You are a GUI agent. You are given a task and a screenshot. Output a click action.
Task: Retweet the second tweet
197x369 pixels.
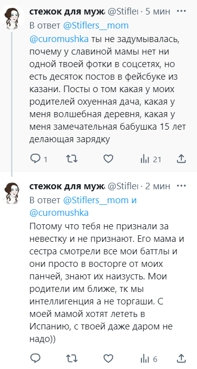coord(71,358)
